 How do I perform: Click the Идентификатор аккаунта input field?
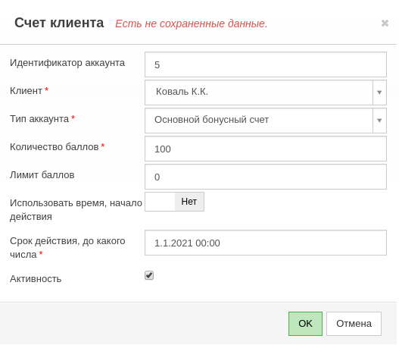pyautogui.click(x=266, y=64)
